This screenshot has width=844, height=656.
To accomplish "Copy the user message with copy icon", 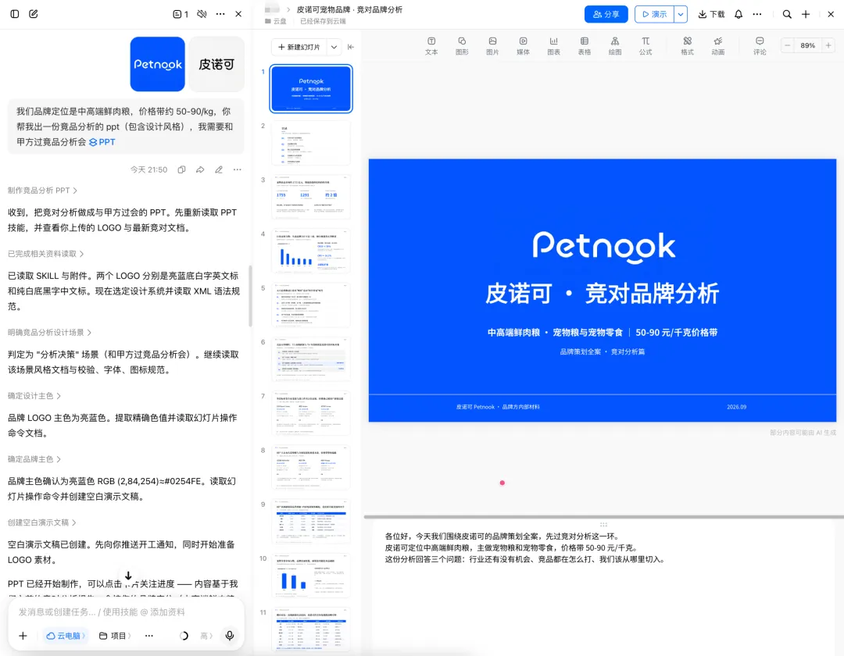I will 181,169.
